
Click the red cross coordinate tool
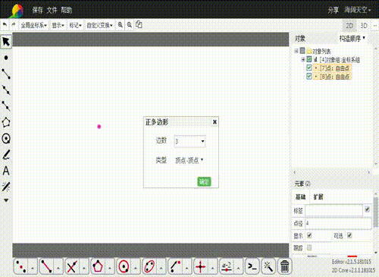[201, 266]
